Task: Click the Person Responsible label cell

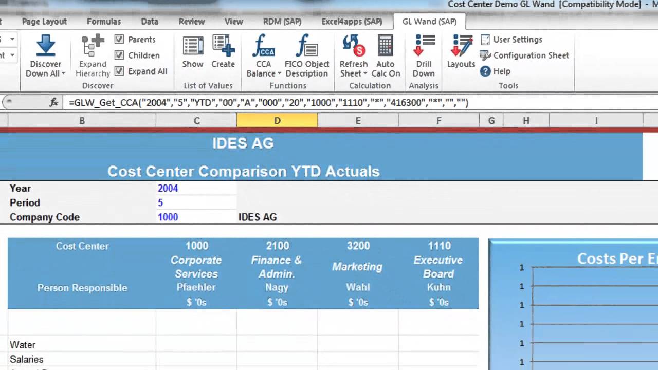Action: point(82,288)
